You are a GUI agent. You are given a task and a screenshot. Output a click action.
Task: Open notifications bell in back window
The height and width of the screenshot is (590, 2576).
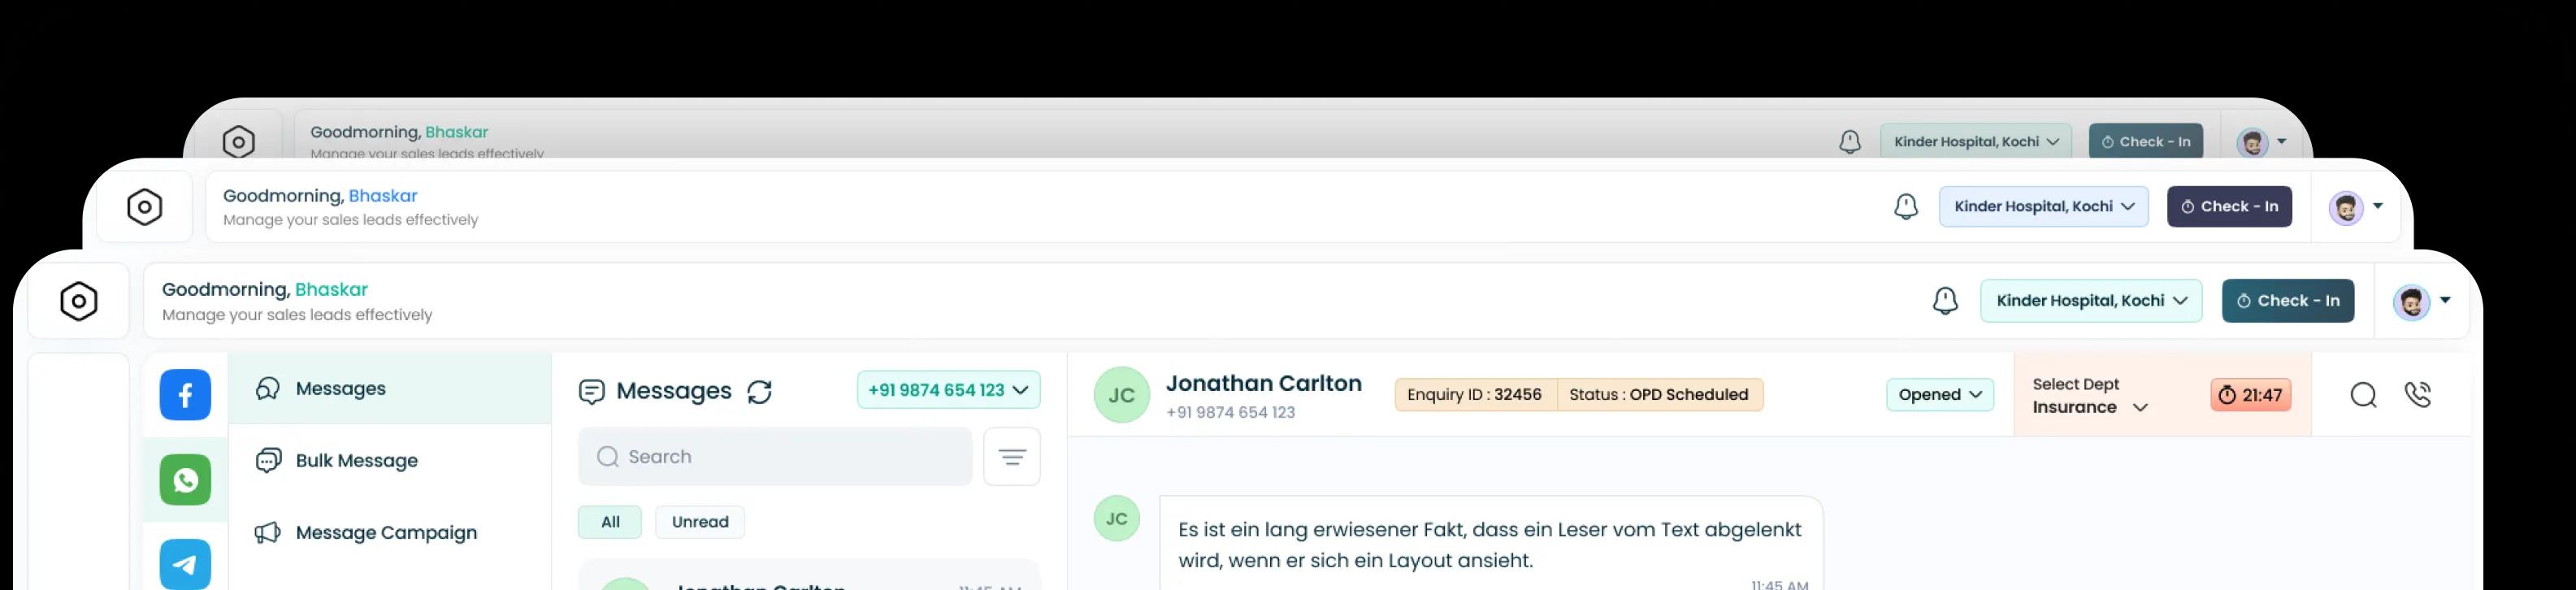point(1850,142)
